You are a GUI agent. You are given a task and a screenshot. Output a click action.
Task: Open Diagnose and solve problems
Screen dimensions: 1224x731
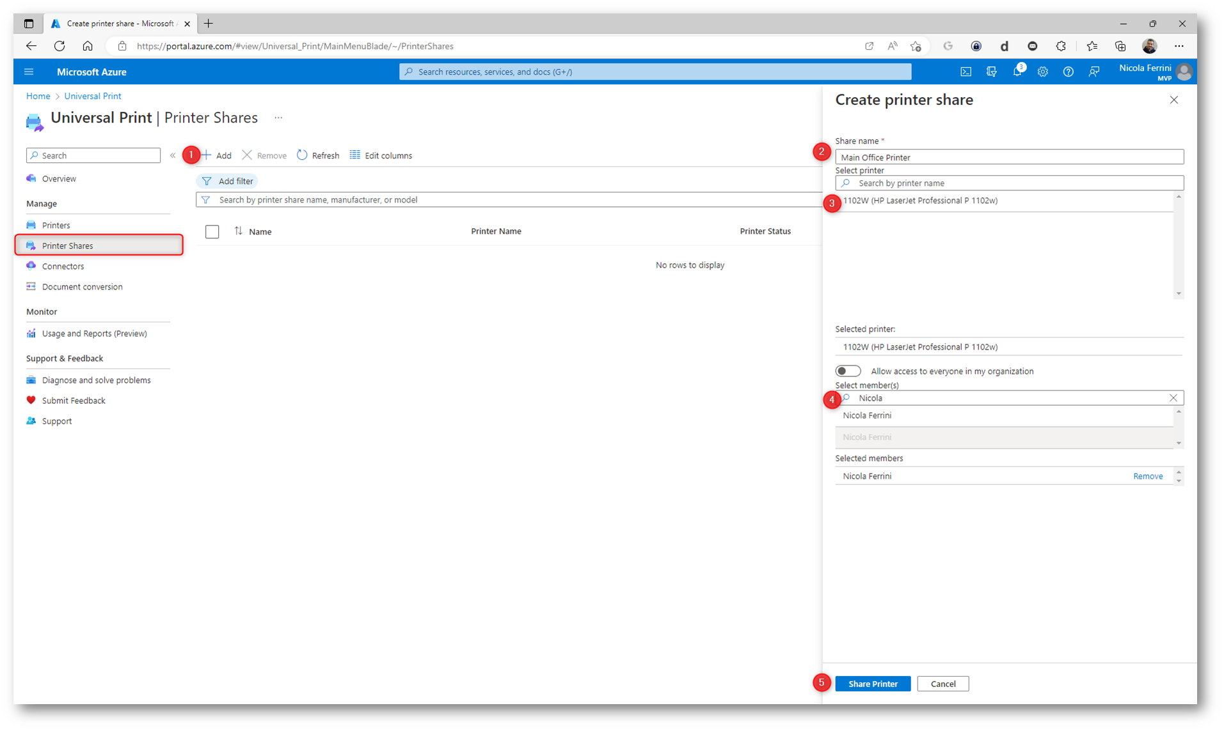tap(96, 380)
